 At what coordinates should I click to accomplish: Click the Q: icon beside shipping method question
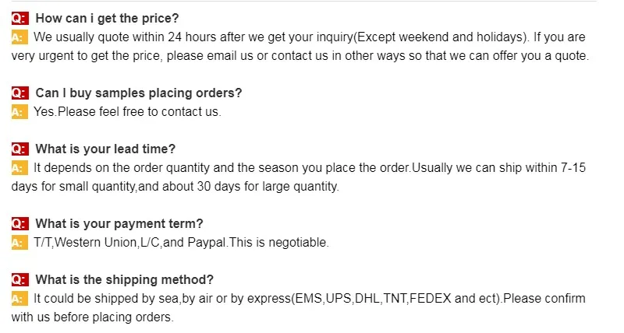tap(19, 279)
